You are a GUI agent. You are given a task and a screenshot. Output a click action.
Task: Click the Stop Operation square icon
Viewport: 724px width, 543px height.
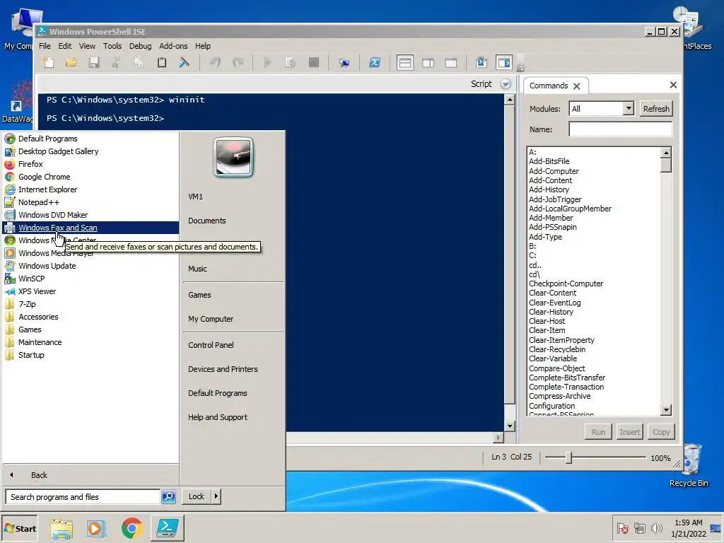point(313,62)
